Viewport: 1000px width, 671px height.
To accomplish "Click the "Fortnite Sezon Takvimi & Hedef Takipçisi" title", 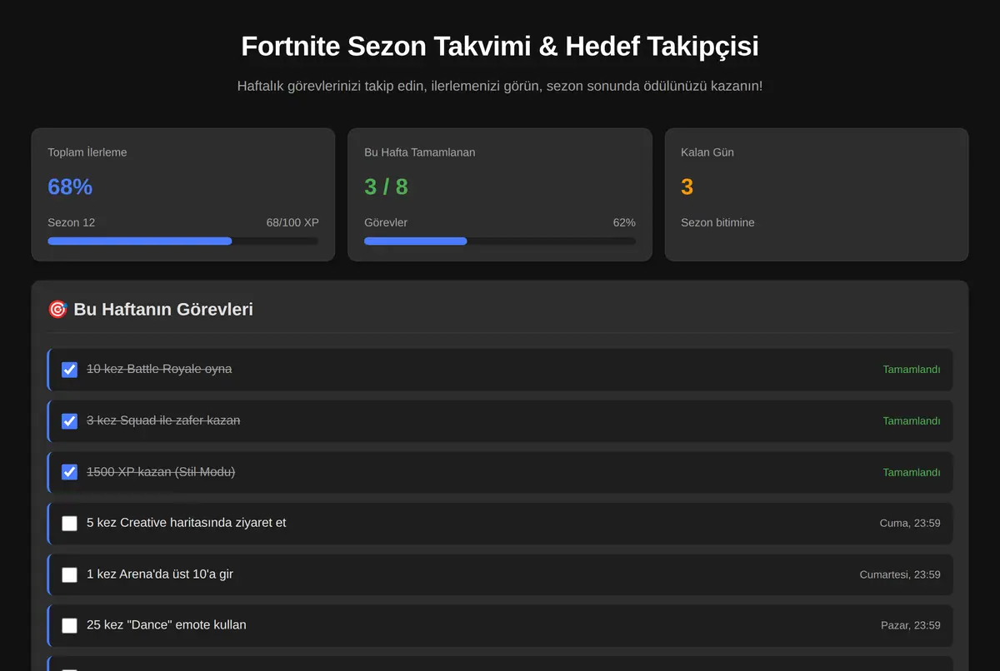I will point(500,46).
